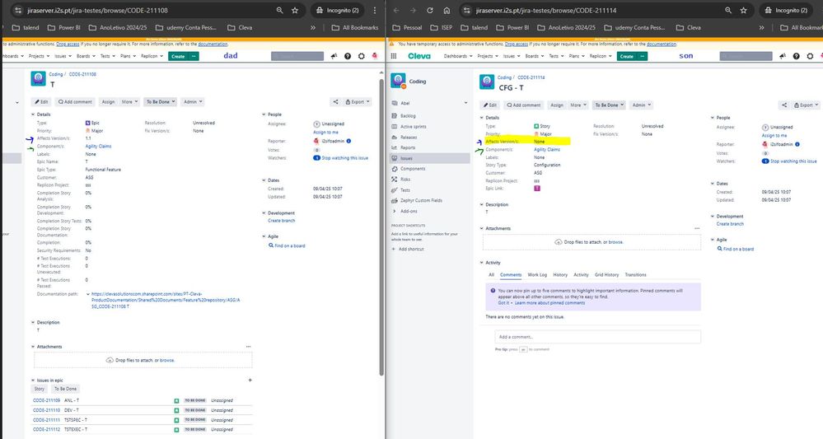Collapse the Activity section on CODE-211114

click(482, 263)
